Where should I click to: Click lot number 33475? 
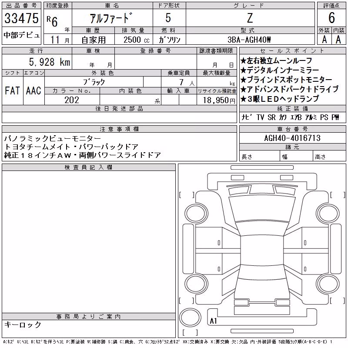(x=21, y=18)
